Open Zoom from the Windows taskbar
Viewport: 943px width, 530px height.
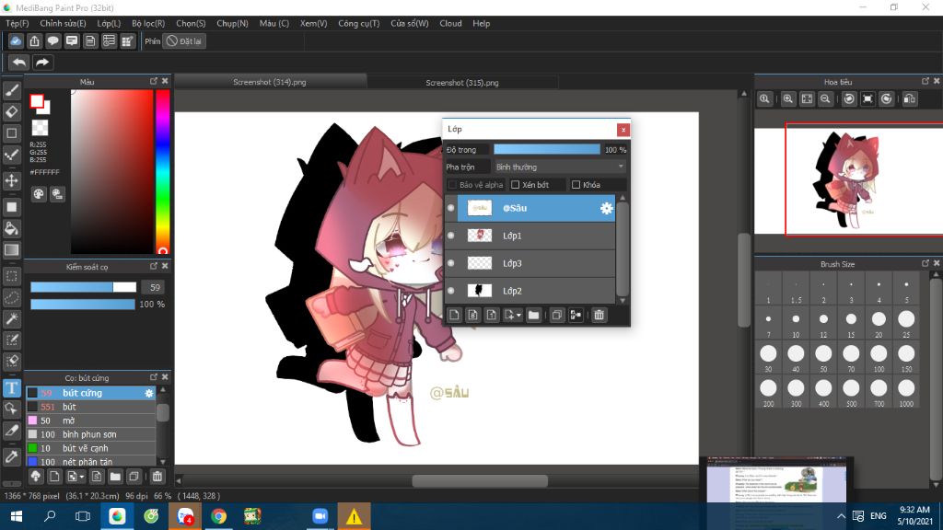click(320, 516)
